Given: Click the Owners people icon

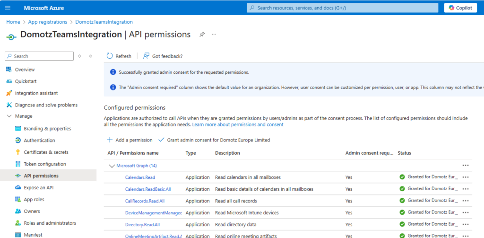Looking at the screenshot, I should click(18, 211).
